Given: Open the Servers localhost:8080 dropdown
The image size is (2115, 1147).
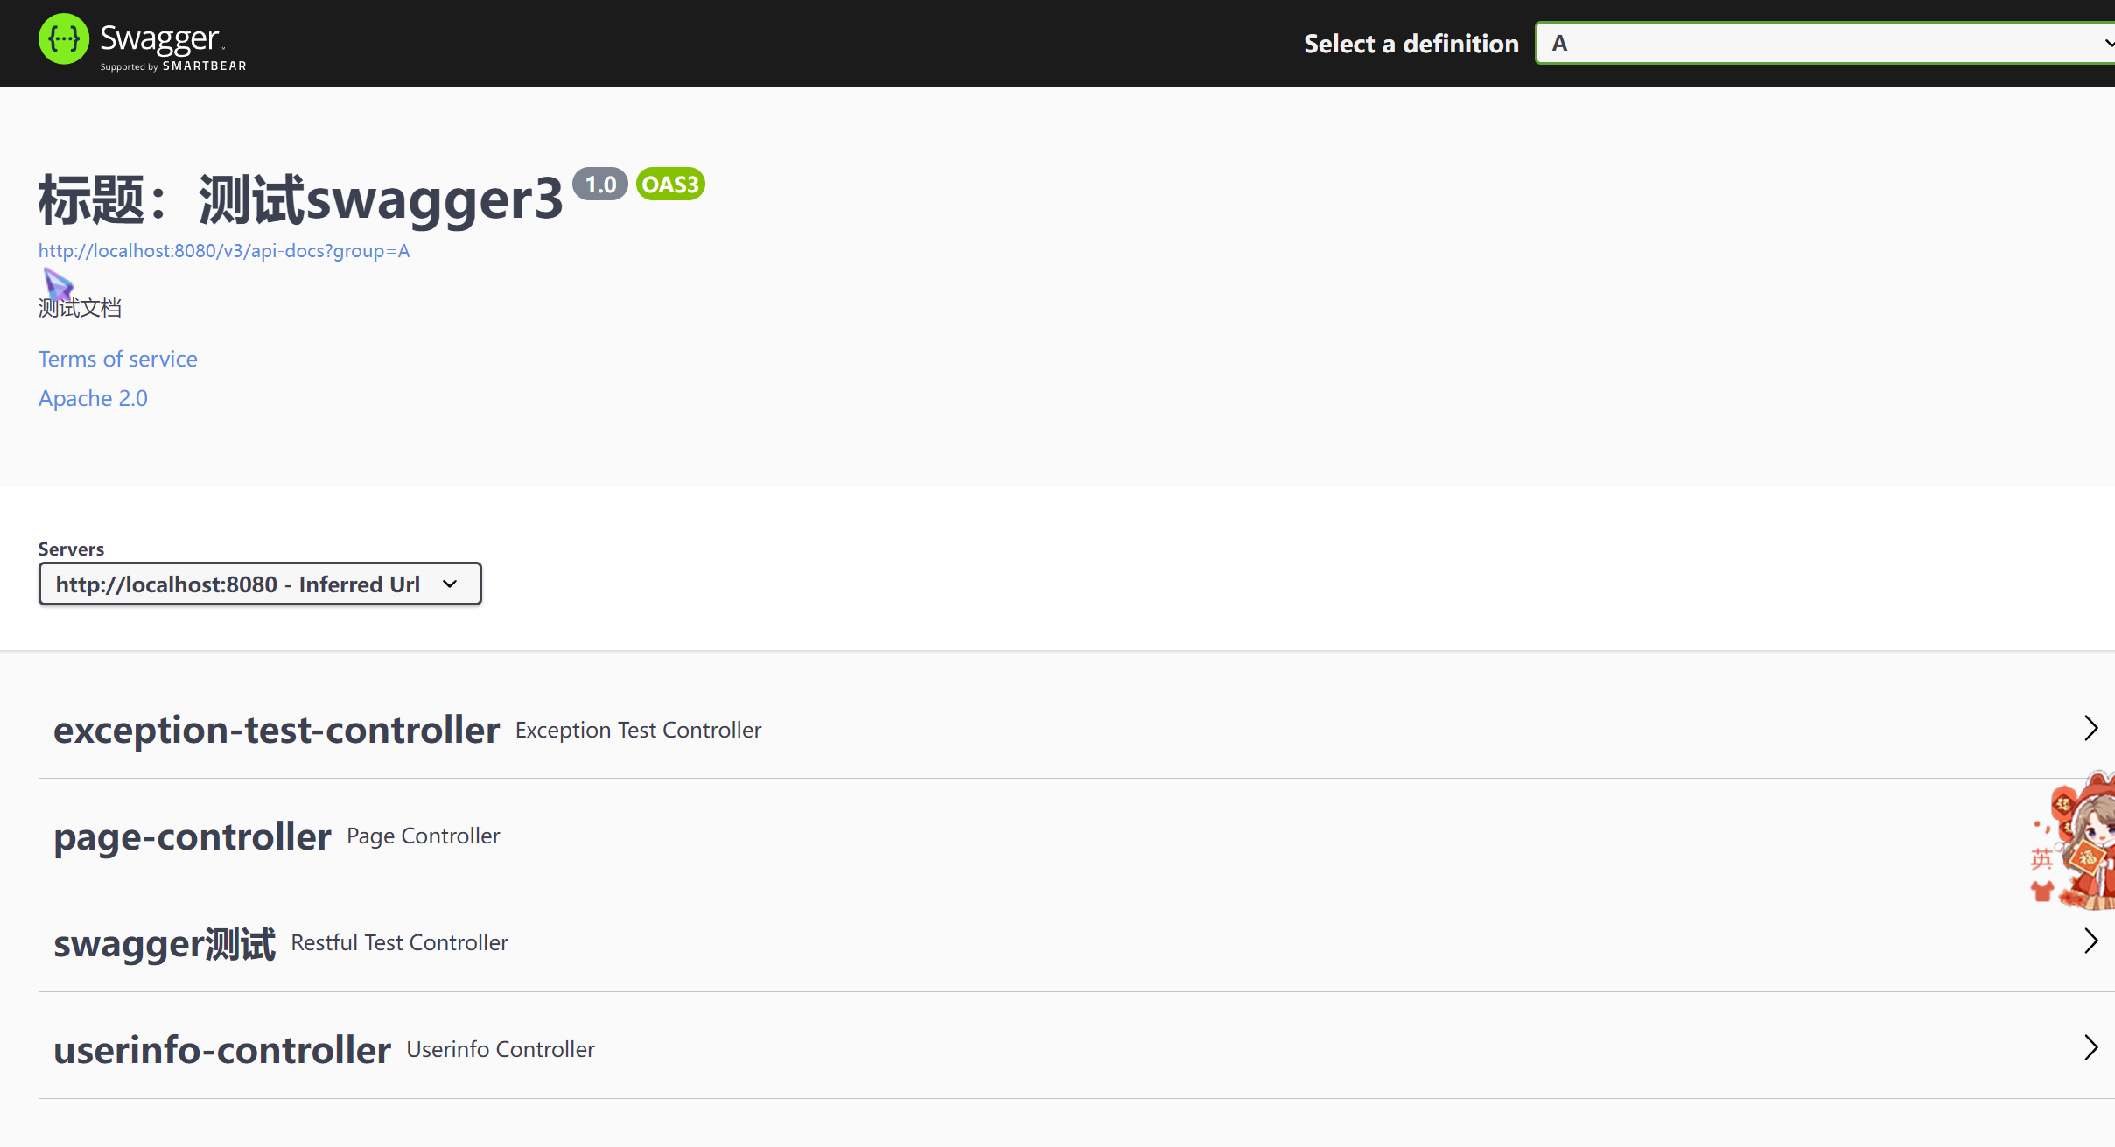Looking at the screenshot, I should [x=260, y=584].
